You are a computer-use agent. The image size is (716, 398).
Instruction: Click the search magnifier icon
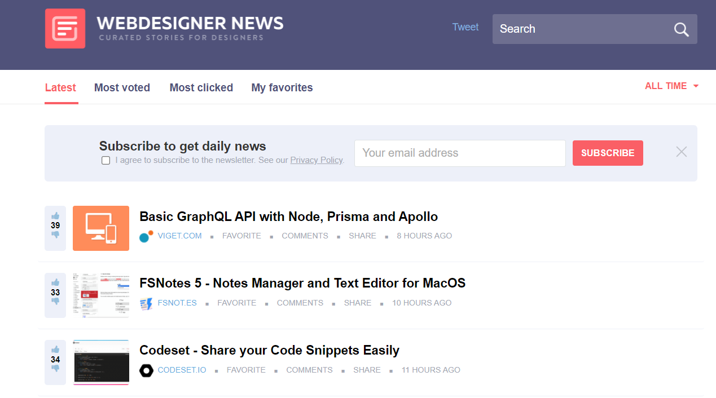681,29
